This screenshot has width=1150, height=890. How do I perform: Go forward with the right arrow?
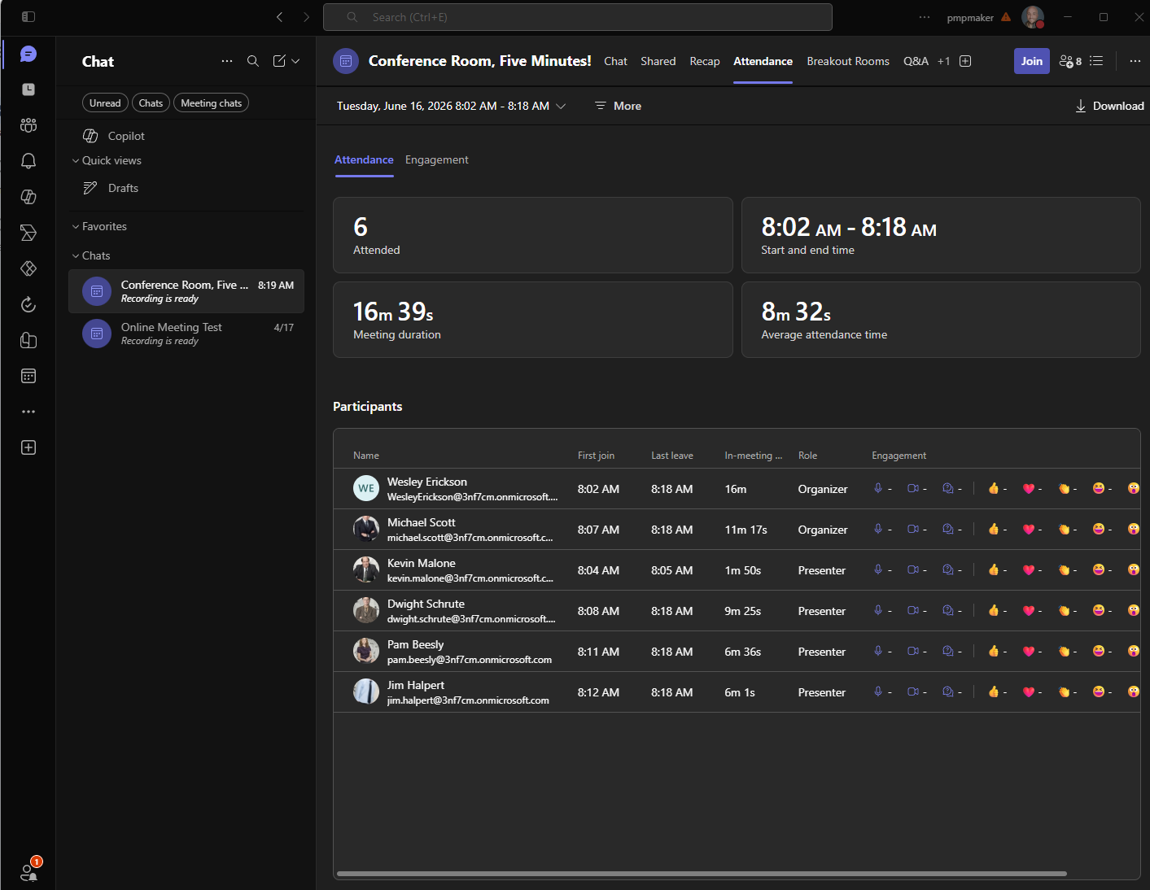[306, 17]
